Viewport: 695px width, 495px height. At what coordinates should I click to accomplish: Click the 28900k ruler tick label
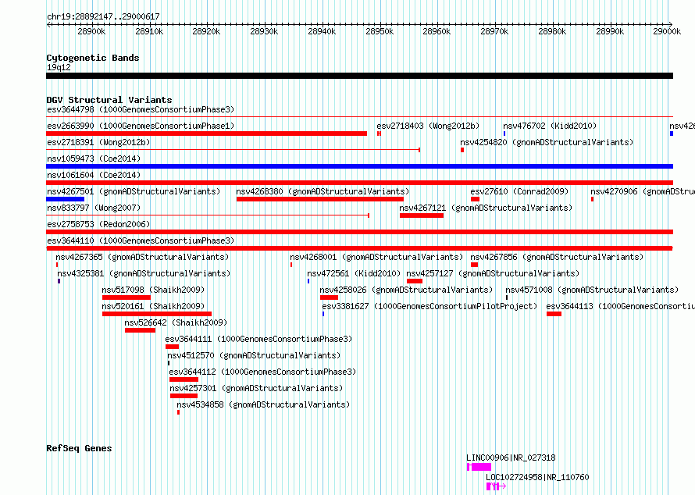(x=91, y=31)
